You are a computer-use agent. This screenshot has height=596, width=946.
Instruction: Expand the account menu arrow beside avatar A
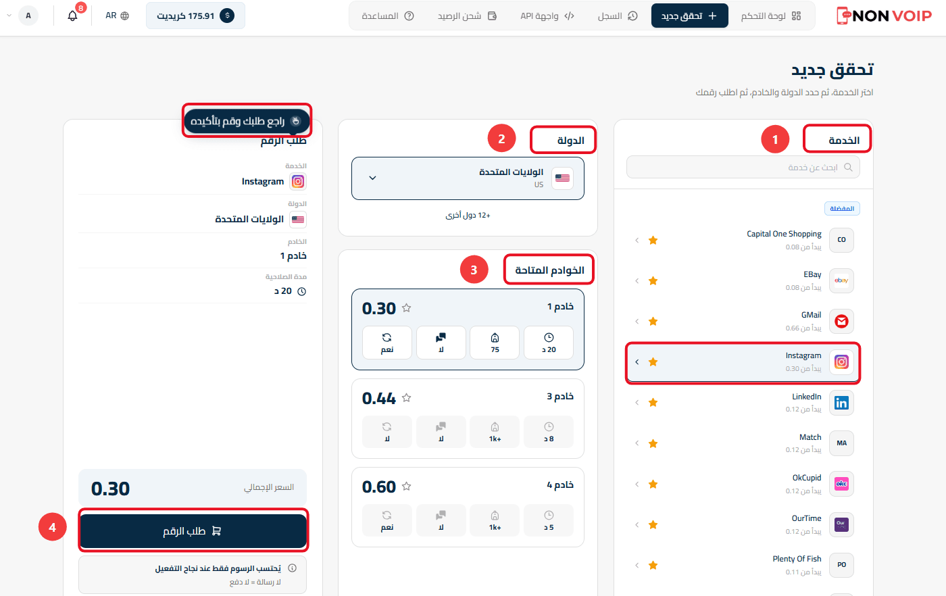click(9, 16)
